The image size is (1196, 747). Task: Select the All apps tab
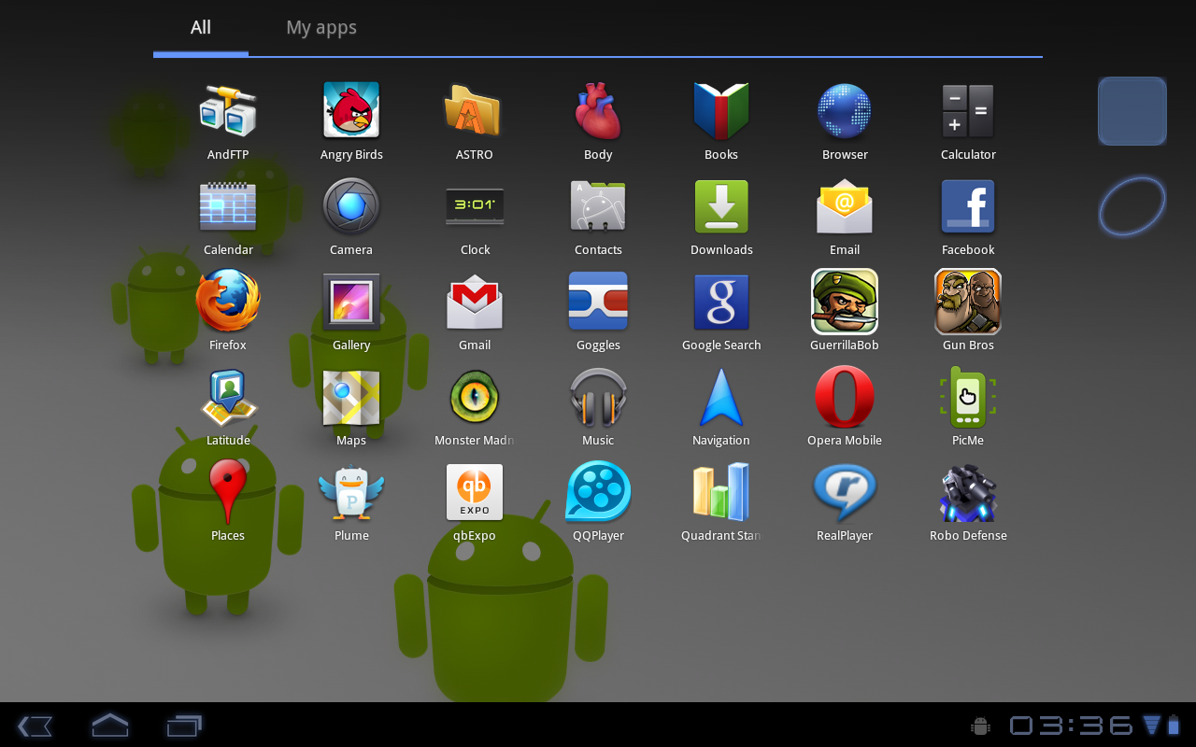(201, 28)
